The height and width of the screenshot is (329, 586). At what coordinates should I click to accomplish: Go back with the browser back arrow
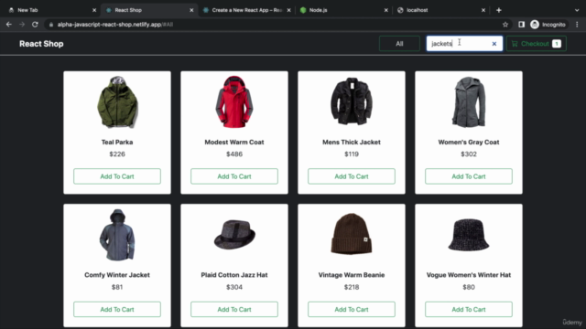pyautogui.click(x=9, y=25)
